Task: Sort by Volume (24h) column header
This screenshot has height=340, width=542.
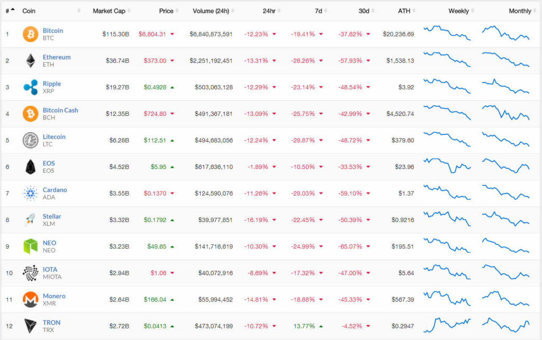Action: coord(211,11)
